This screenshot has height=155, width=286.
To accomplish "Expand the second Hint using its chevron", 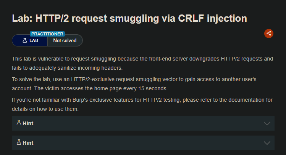I will [x=267, y=143].
